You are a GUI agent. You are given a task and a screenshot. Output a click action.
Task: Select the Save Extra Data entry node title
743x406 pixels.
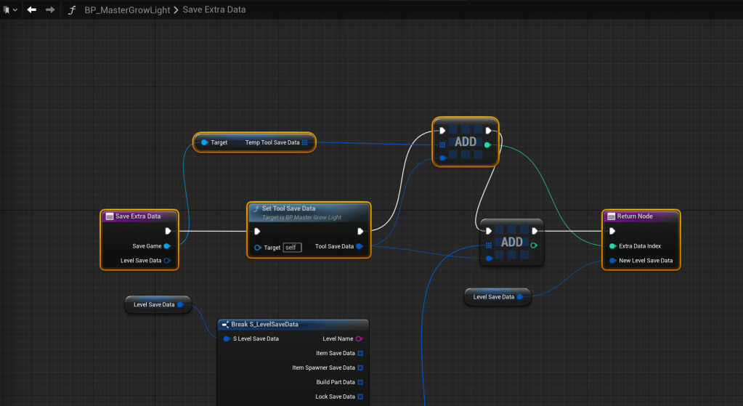[x=138, y=216]
